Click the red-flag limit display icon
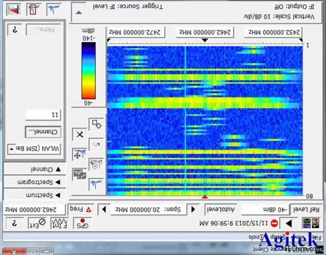The width and height of the screenshot is (326, 255). tap(13, 9)
